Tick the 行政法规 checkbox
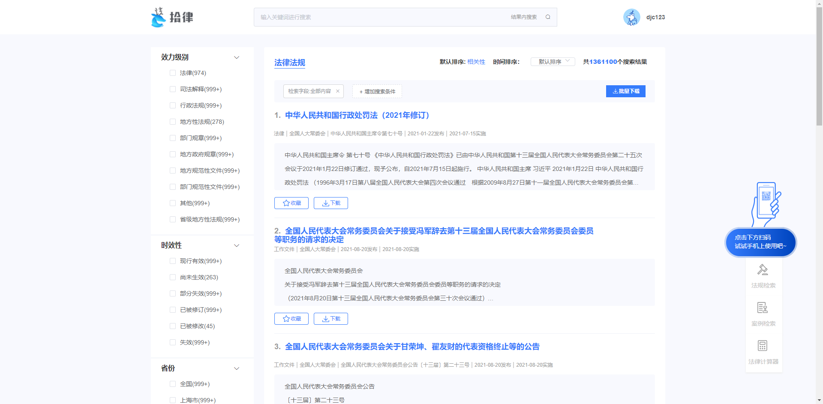This screenshot has height=404, width=823. tap(173, 106)
